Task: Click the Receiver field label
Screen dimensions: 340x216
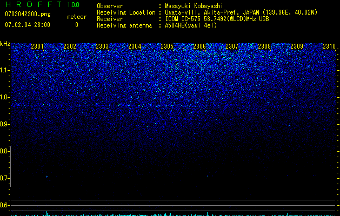Action: [x=110, y=19]
